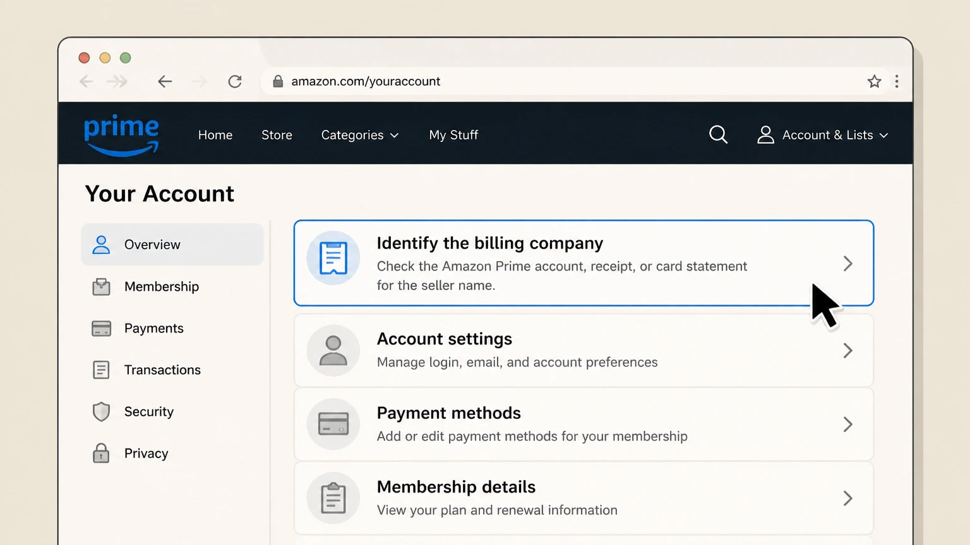The height and width of the screenshot is (545, 970).
Task: Click the Membership details clipboard icon
Action: click(333, 498)
